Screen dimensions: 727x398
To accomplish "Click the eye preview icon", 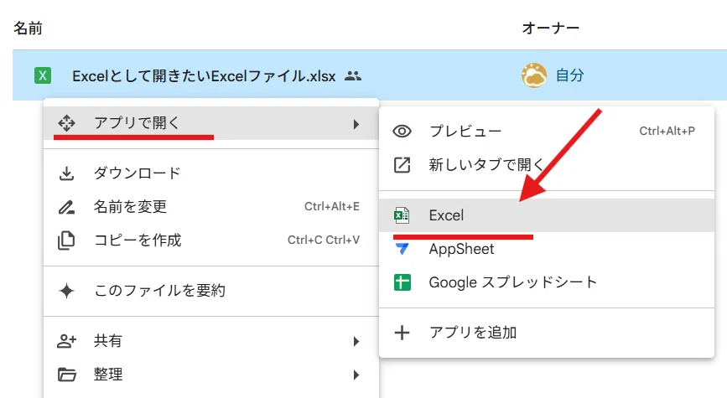I will (x=402, y=131).
